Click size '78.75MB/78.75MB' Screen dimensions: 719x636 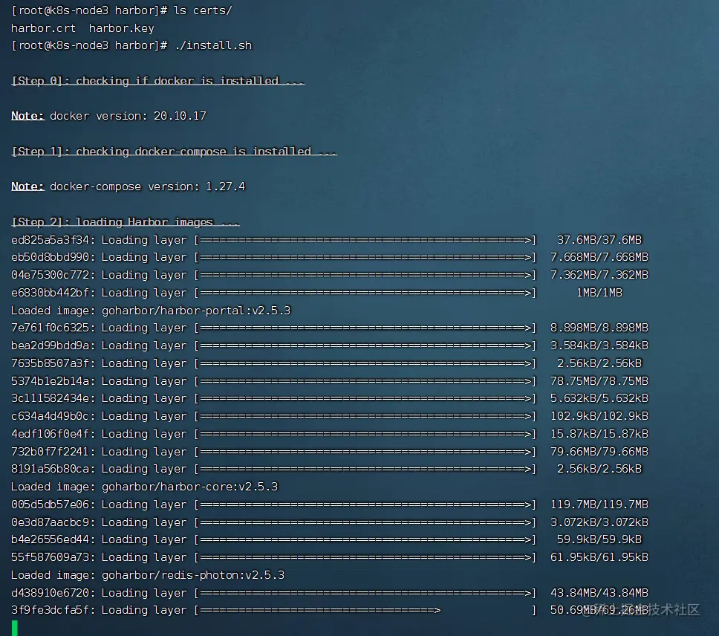pos(599,381)
